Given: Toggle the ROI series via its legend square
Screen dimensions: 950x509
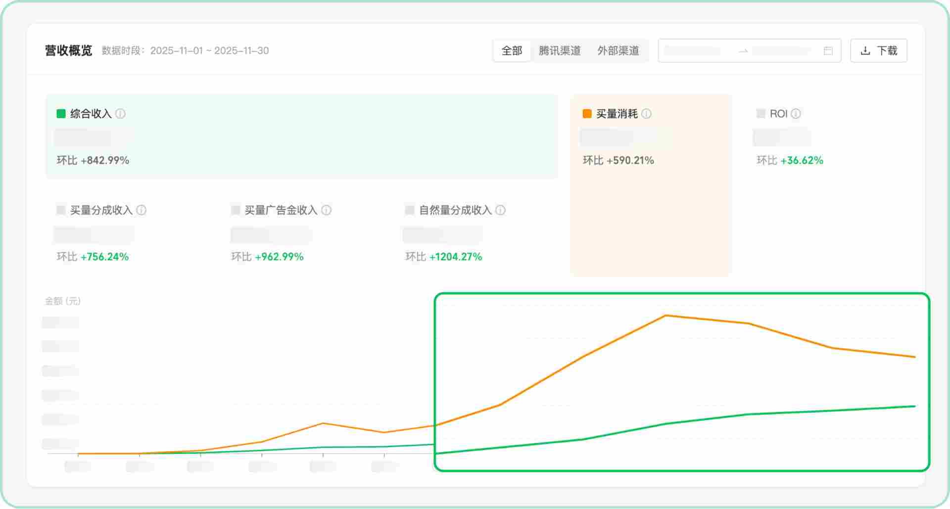Looking at the screenshot, I should [760, 113].
